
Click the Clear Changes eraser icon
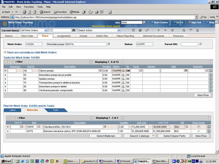tap(147, 30)
